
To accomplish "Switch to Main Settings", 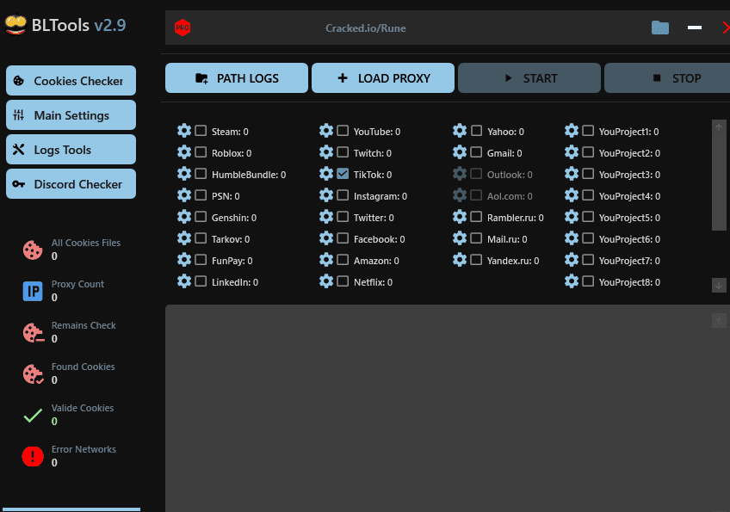I will [71, 114].
